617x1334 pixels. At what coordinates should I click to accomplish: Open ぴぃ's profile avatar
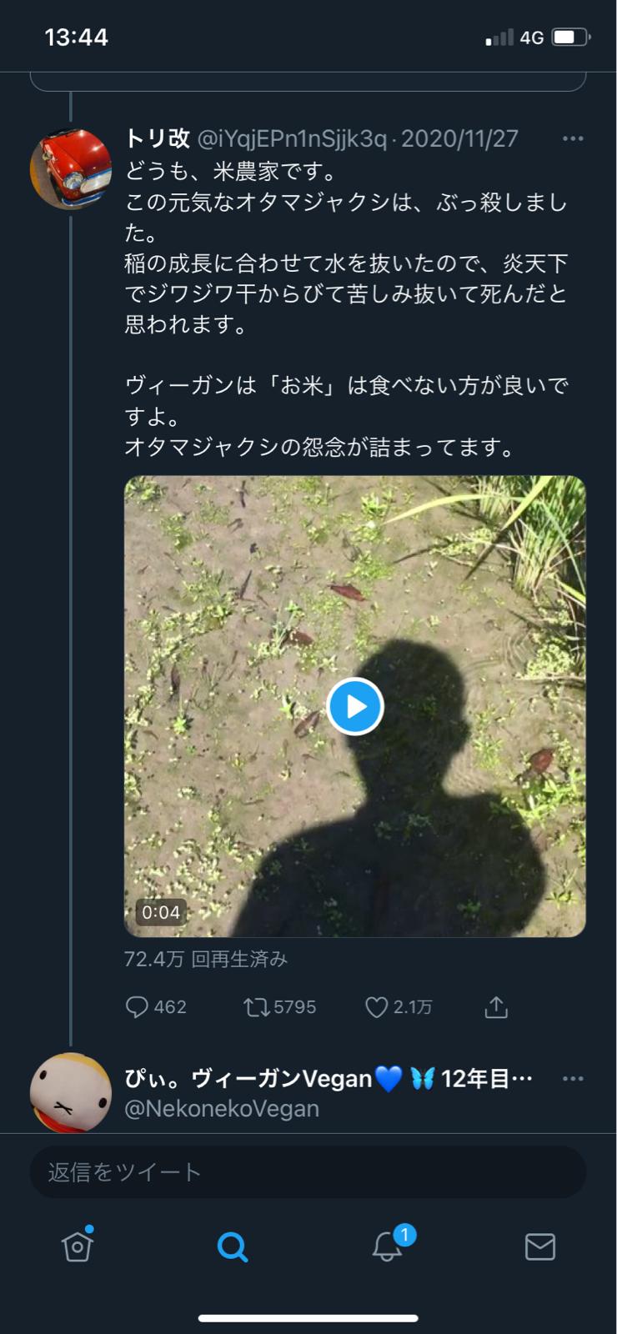71,1092
